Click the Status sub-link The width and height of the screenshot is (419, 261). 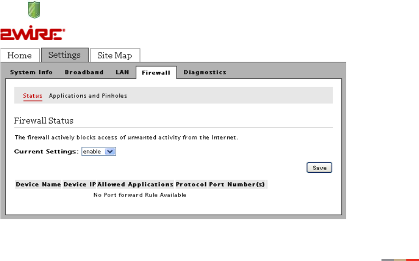pyautogui.click(x=33, y=96)
